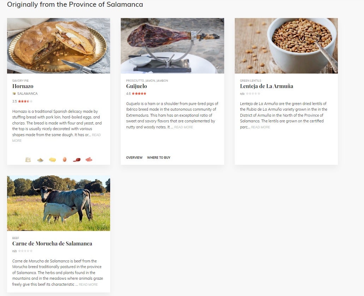Toggle the checkmark on the Morucha cattle photo
The height and width of the screenshot is (296, 364).
click(104, 224)
